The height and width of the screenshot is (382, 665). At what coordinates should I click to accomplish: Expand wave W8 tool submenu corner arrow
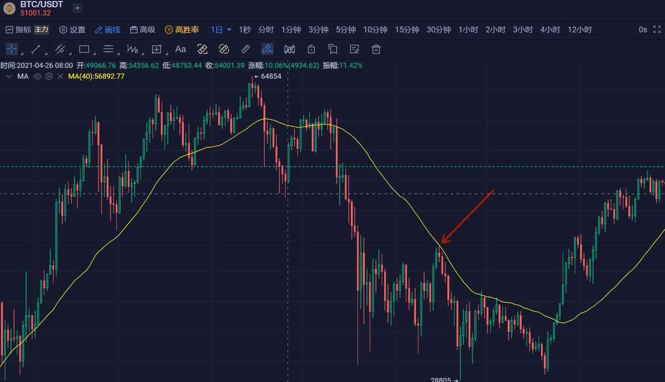click(x=142, y=54)
